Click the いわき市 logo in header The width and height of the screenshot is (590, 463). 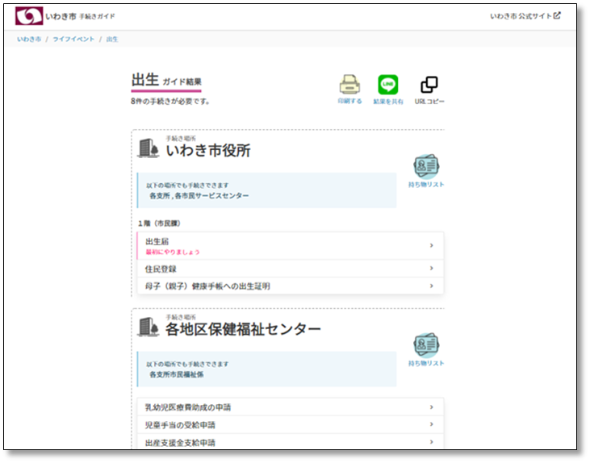[30, 16]
